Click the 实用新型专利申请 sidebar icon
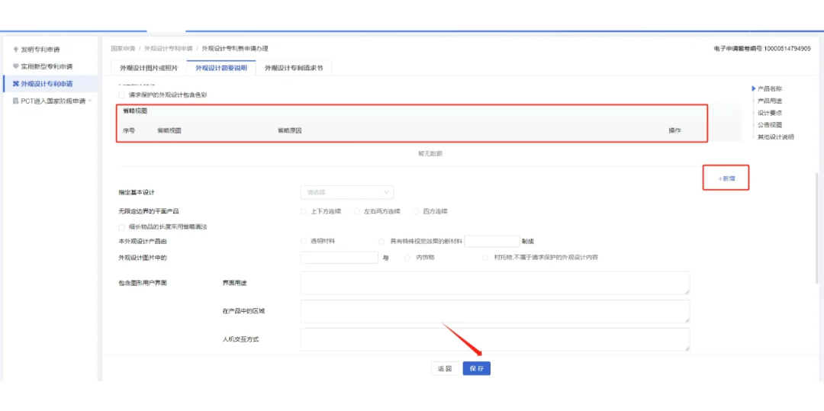 point(15,66)
